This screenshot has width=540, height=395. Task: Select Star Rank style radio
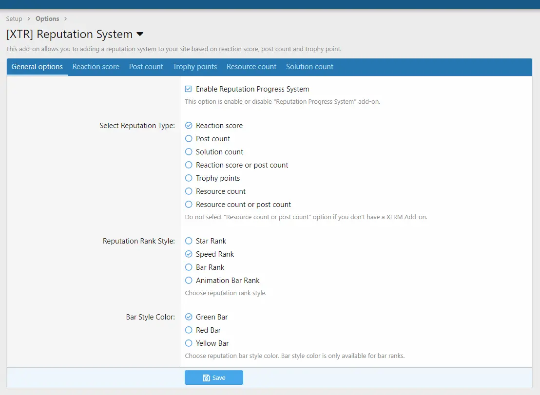click(189, 241)
